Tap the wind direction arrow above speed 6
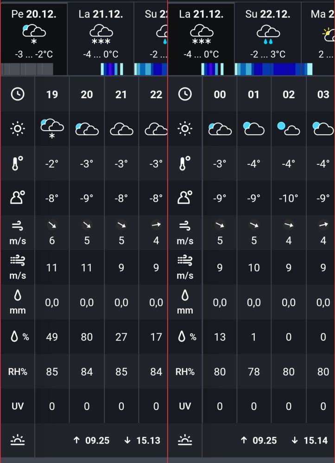Viewport: 335px width, 463px height. (52, 225)
